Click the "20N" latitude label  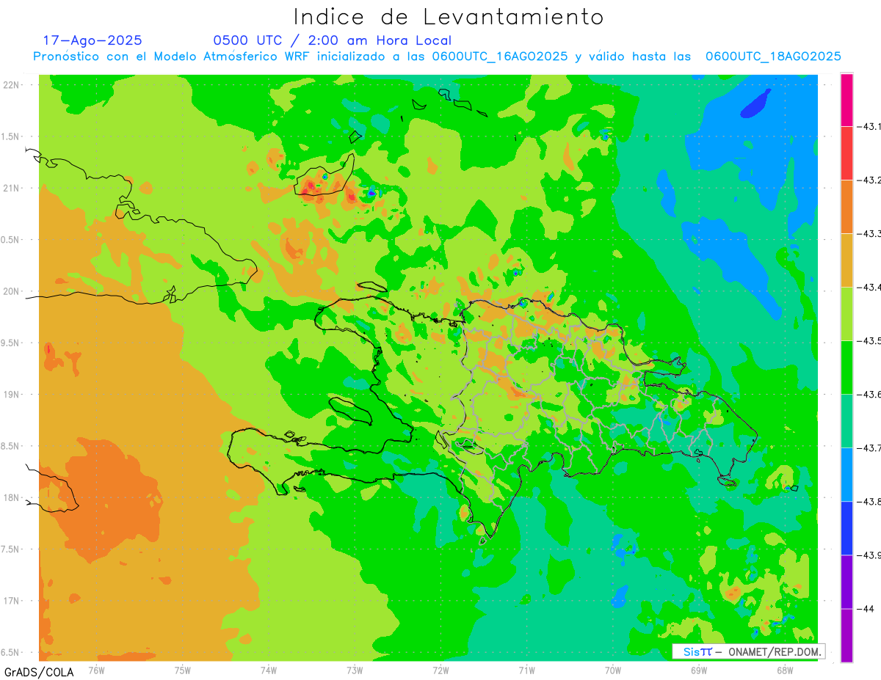[x=12, y=291]
